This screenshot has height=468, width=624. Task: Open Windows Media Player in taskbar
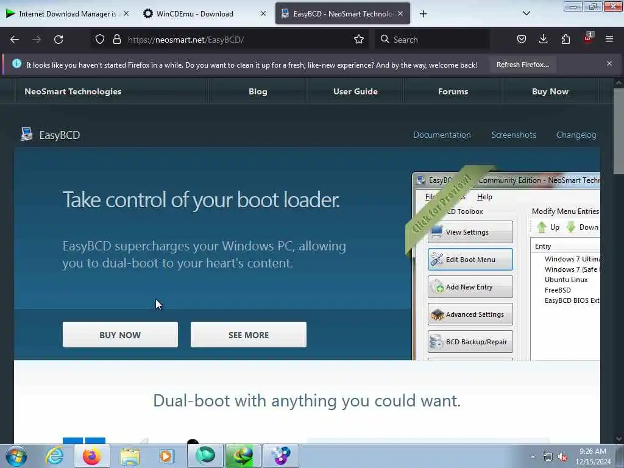pyautogui.click(x=166, y=456)
